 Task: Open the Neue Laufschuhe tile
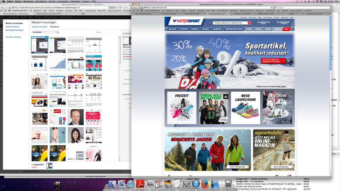pyautogui.click(x=245, y=108)
